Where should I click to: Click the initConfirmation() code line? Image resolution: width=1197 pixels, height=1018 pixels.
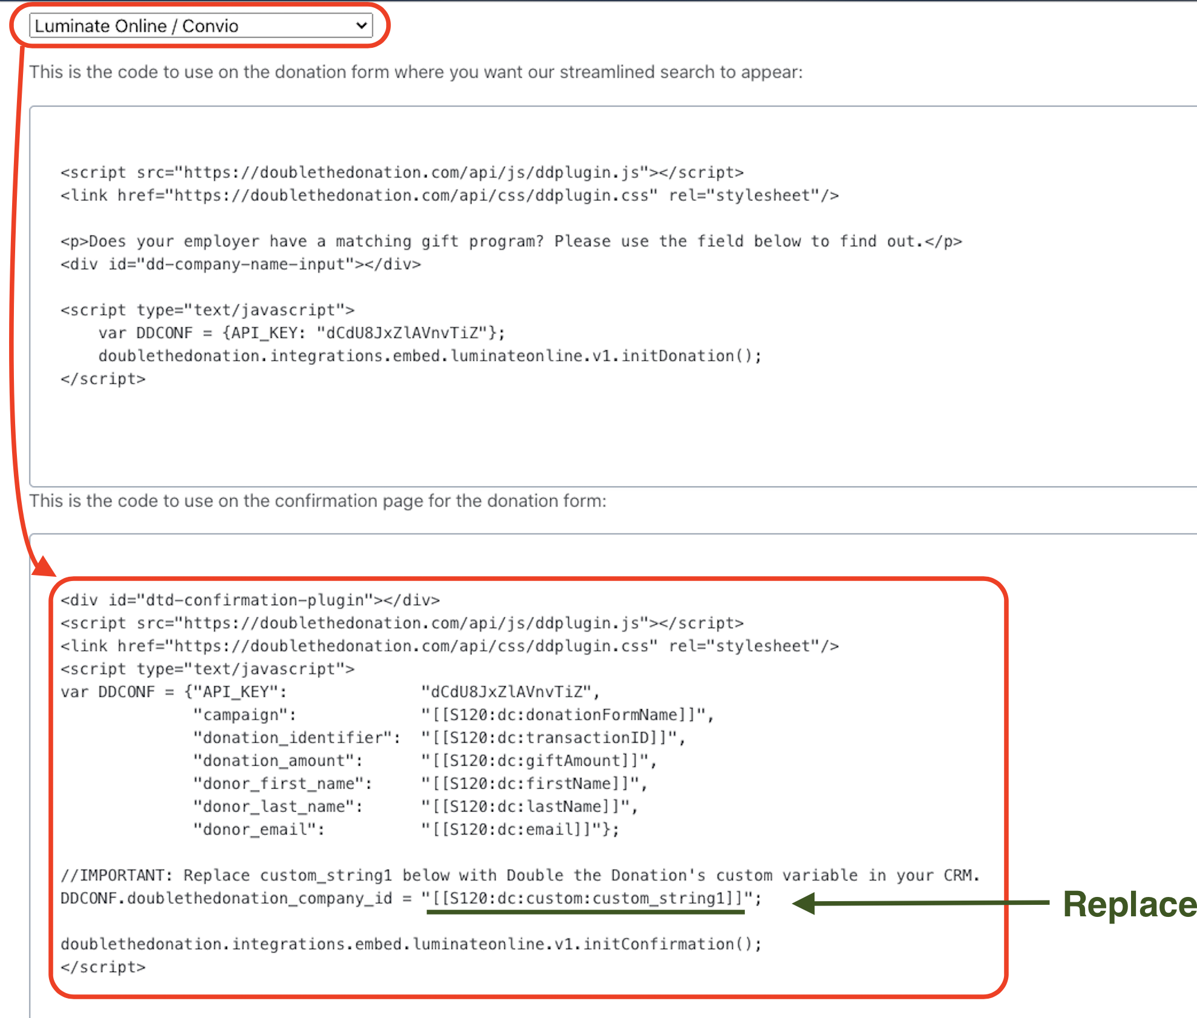pyautogui.click(x=410, y=944)
